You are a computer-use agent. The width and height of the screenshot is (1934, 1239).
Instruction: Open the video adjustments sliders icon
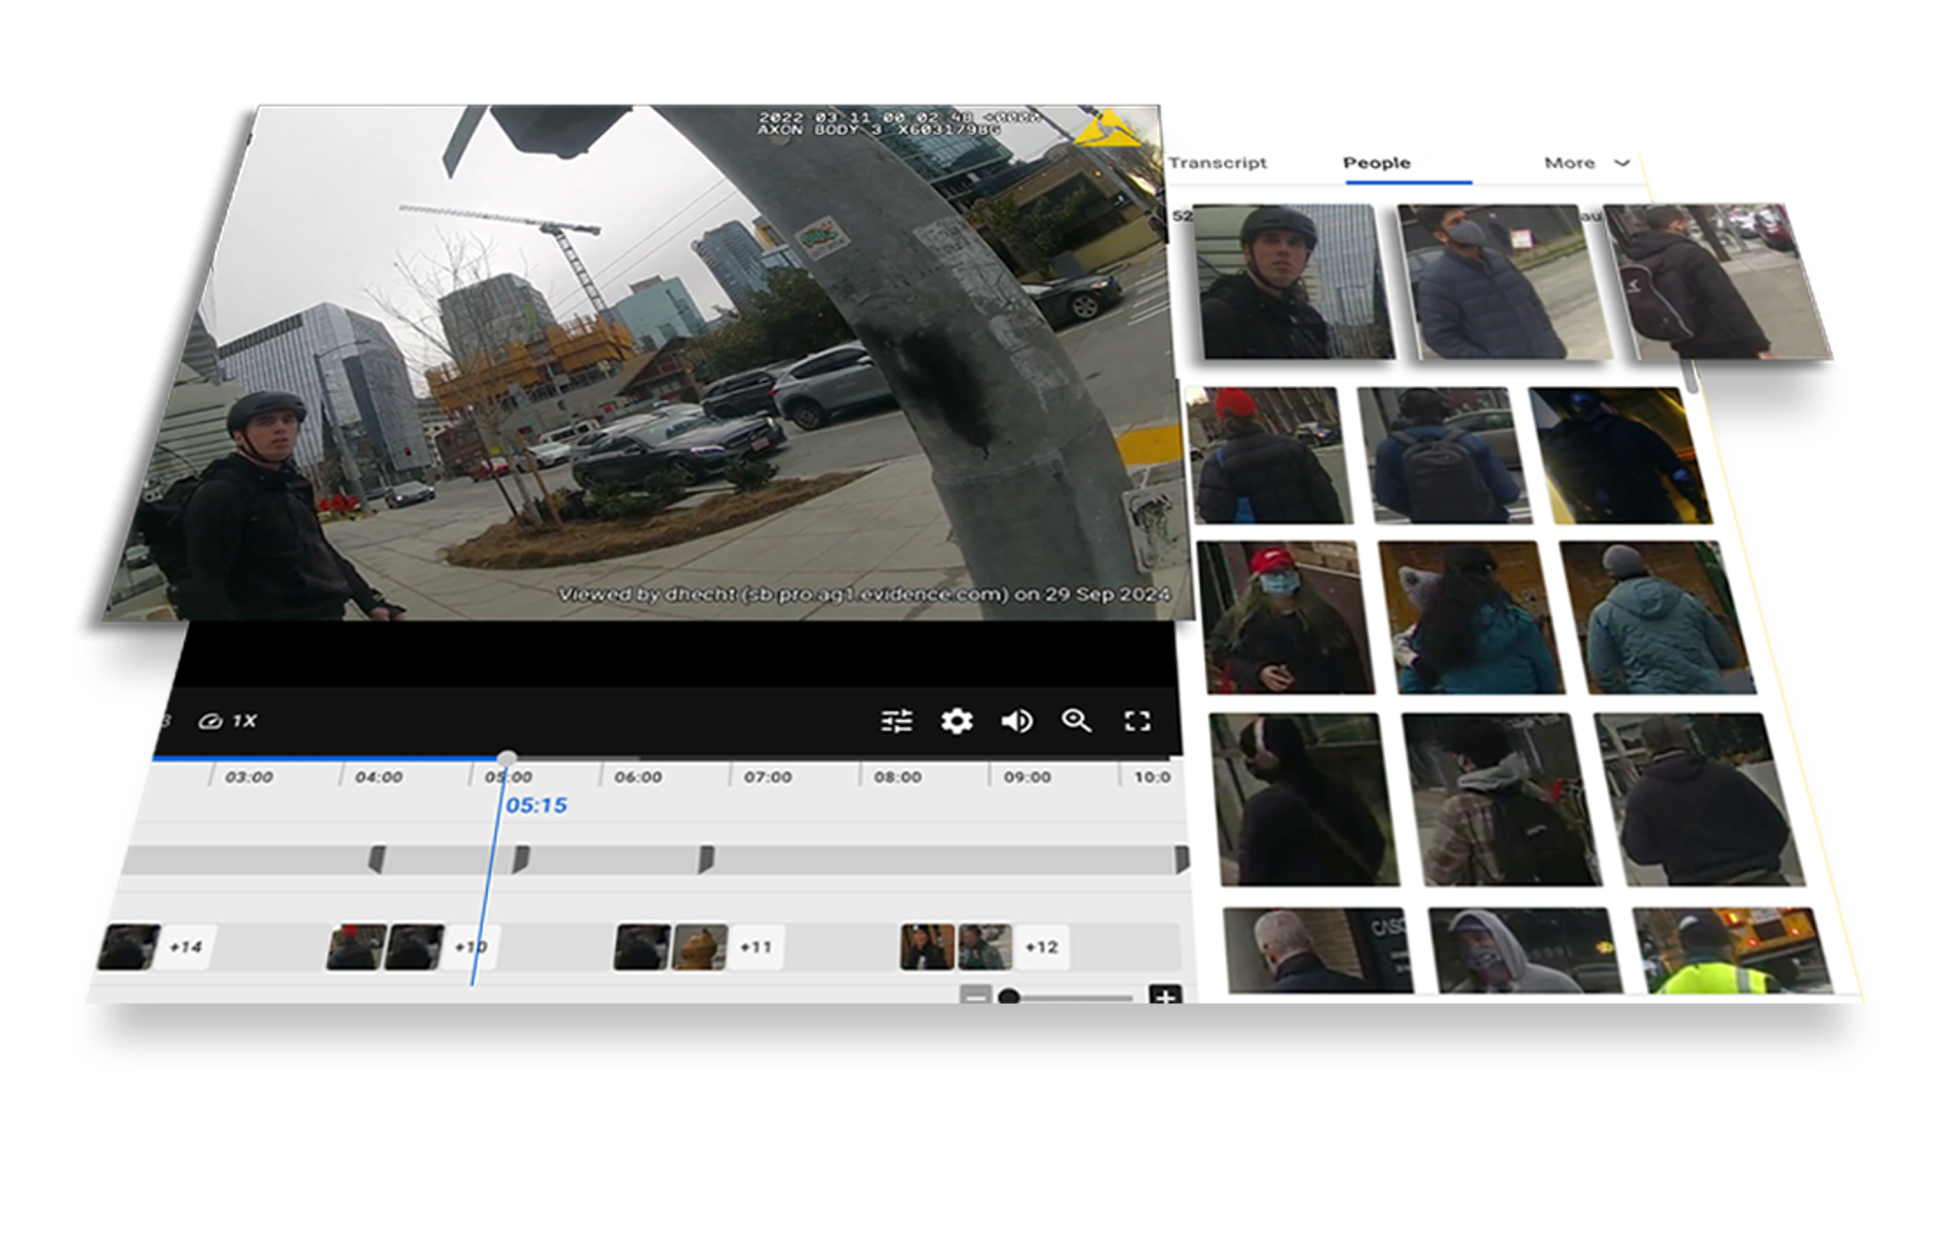click(896, 721)
